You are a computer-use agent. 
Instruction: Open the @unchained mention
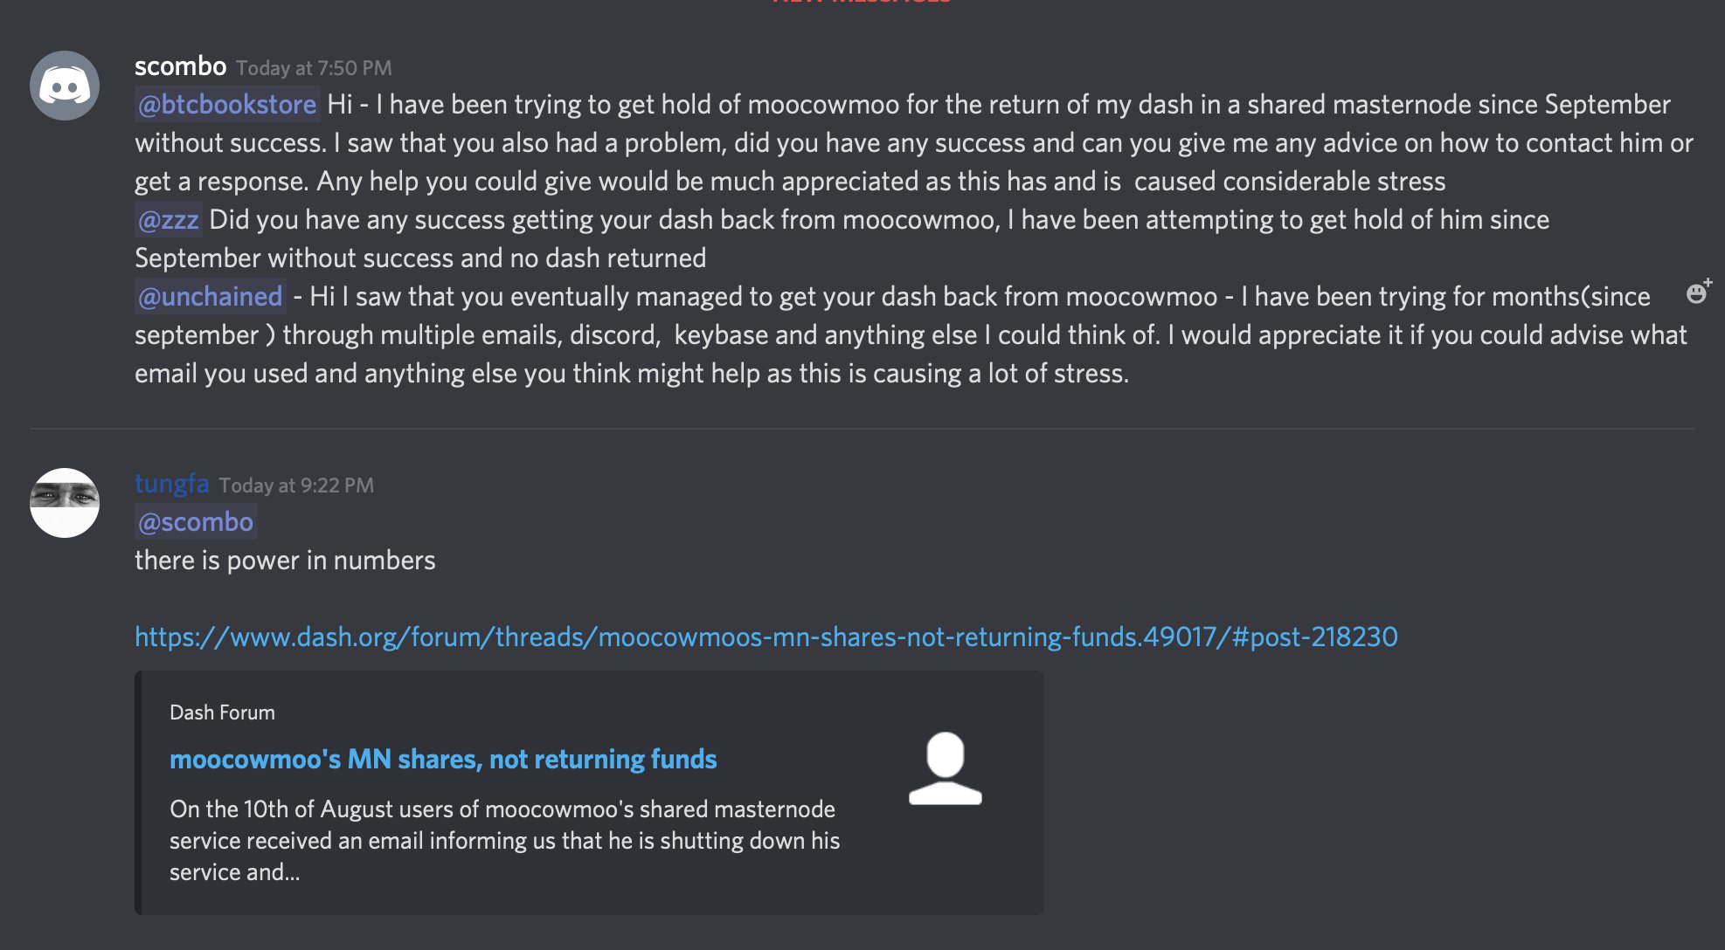tap(211, 297)
